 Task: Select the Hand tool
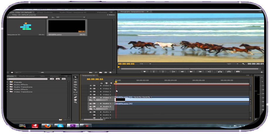75,100
